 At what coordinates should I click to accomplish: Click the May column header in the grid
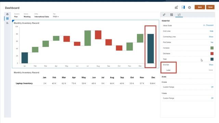tap(83, 78)
